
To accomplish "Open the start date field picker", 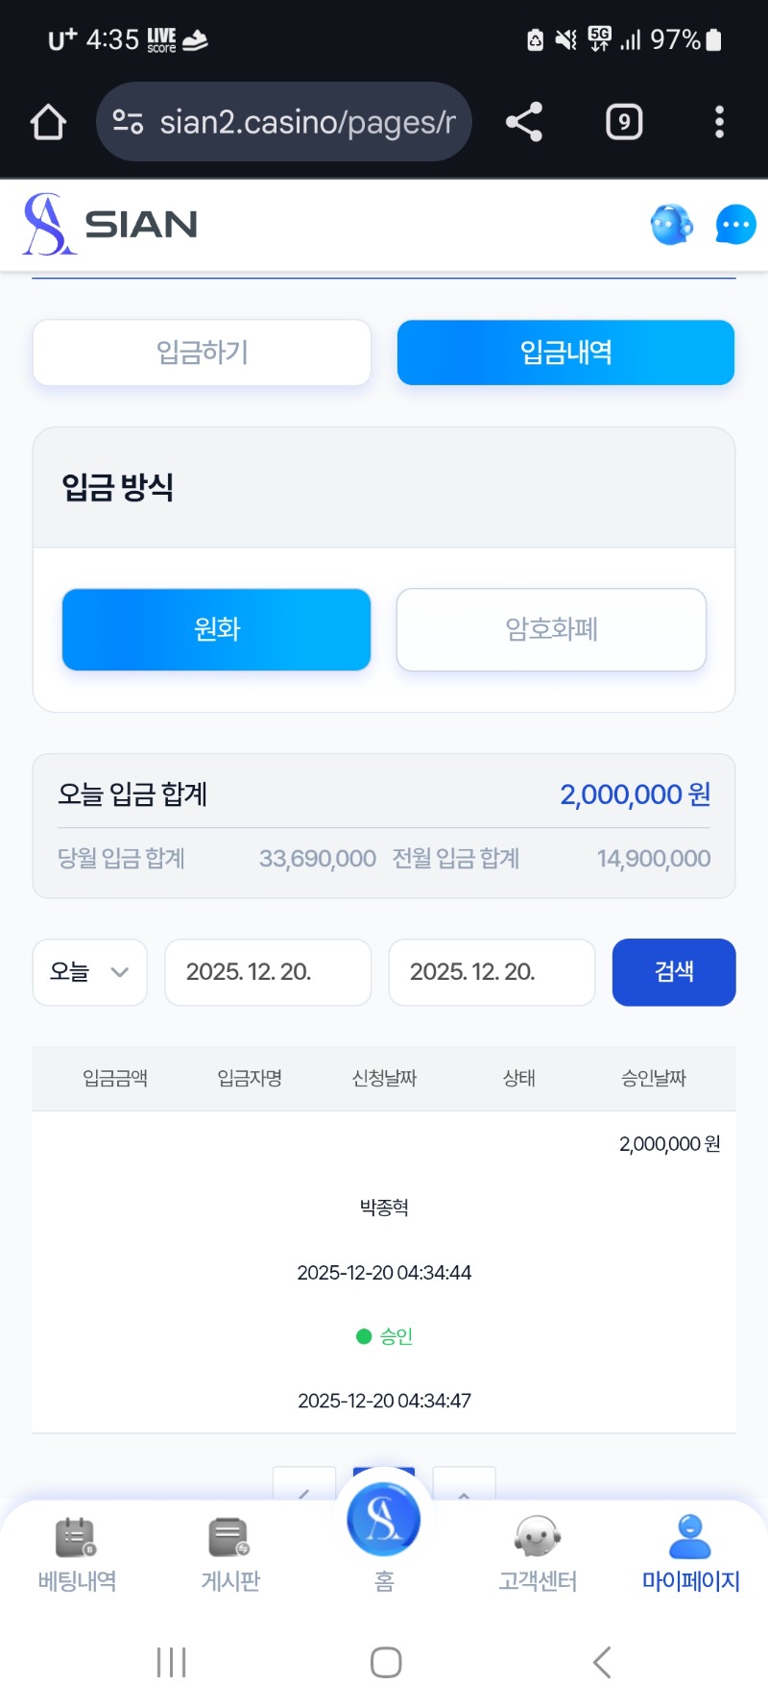I will tap(268, 972).
